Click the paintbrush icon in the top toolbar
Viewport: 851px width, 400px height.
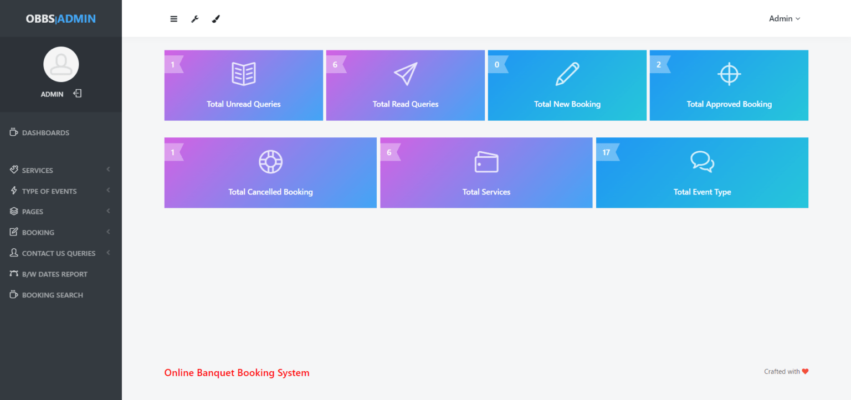point(216,18)
